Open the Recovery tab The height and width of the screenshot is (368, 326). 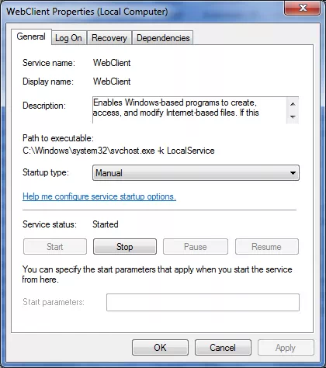pos(109,38)
